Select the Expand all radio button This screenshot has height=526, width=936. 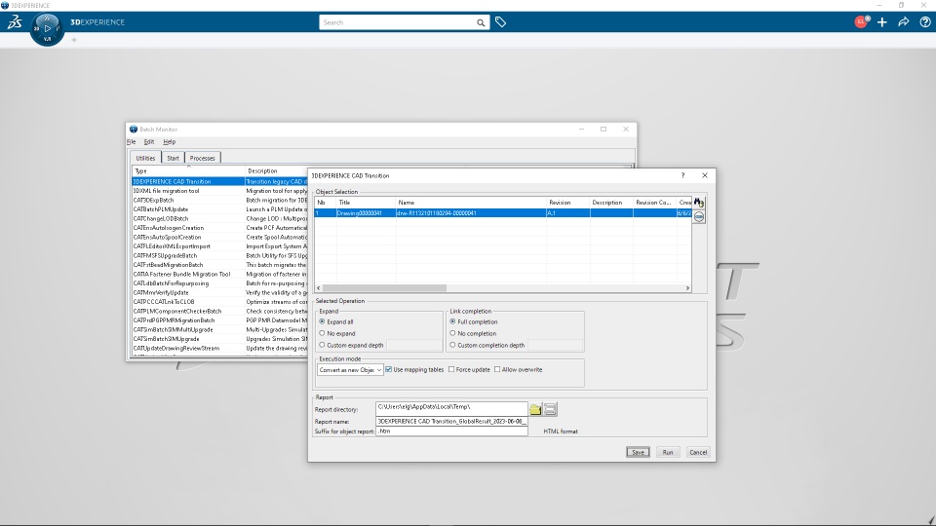point(322,321)
